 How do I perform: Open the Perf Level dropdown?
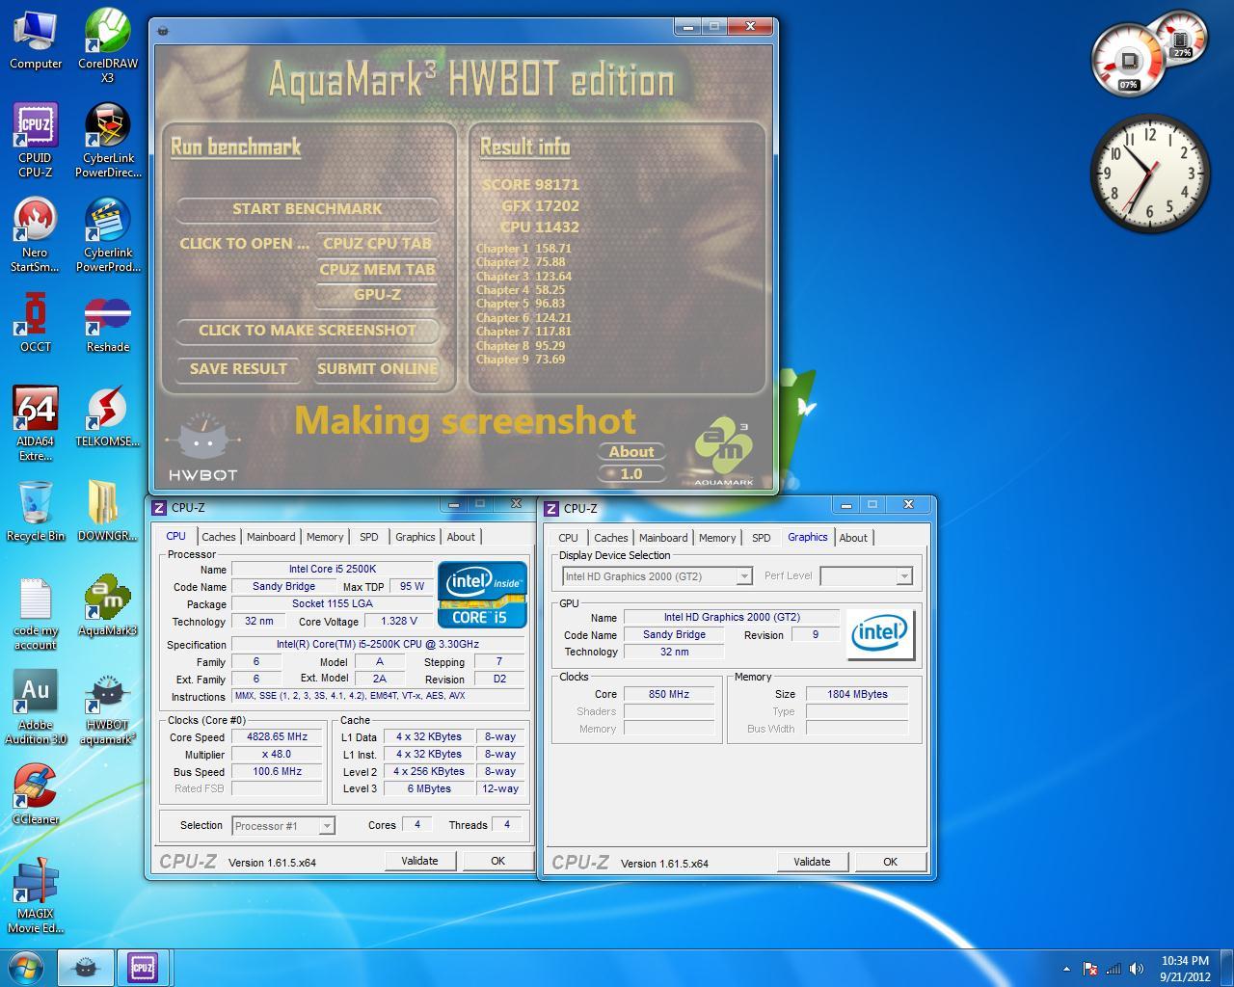[865, 576]
